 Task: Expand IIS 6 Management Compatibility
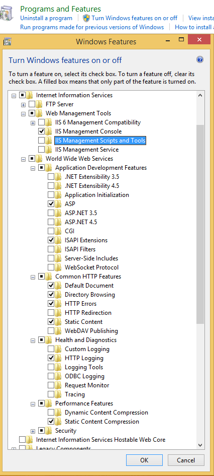(33, 122)
